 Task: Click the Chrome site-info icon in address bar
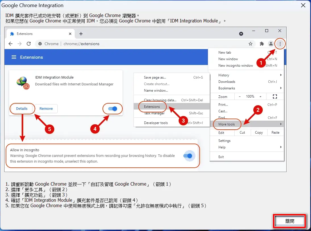click(x=40, y=44)
